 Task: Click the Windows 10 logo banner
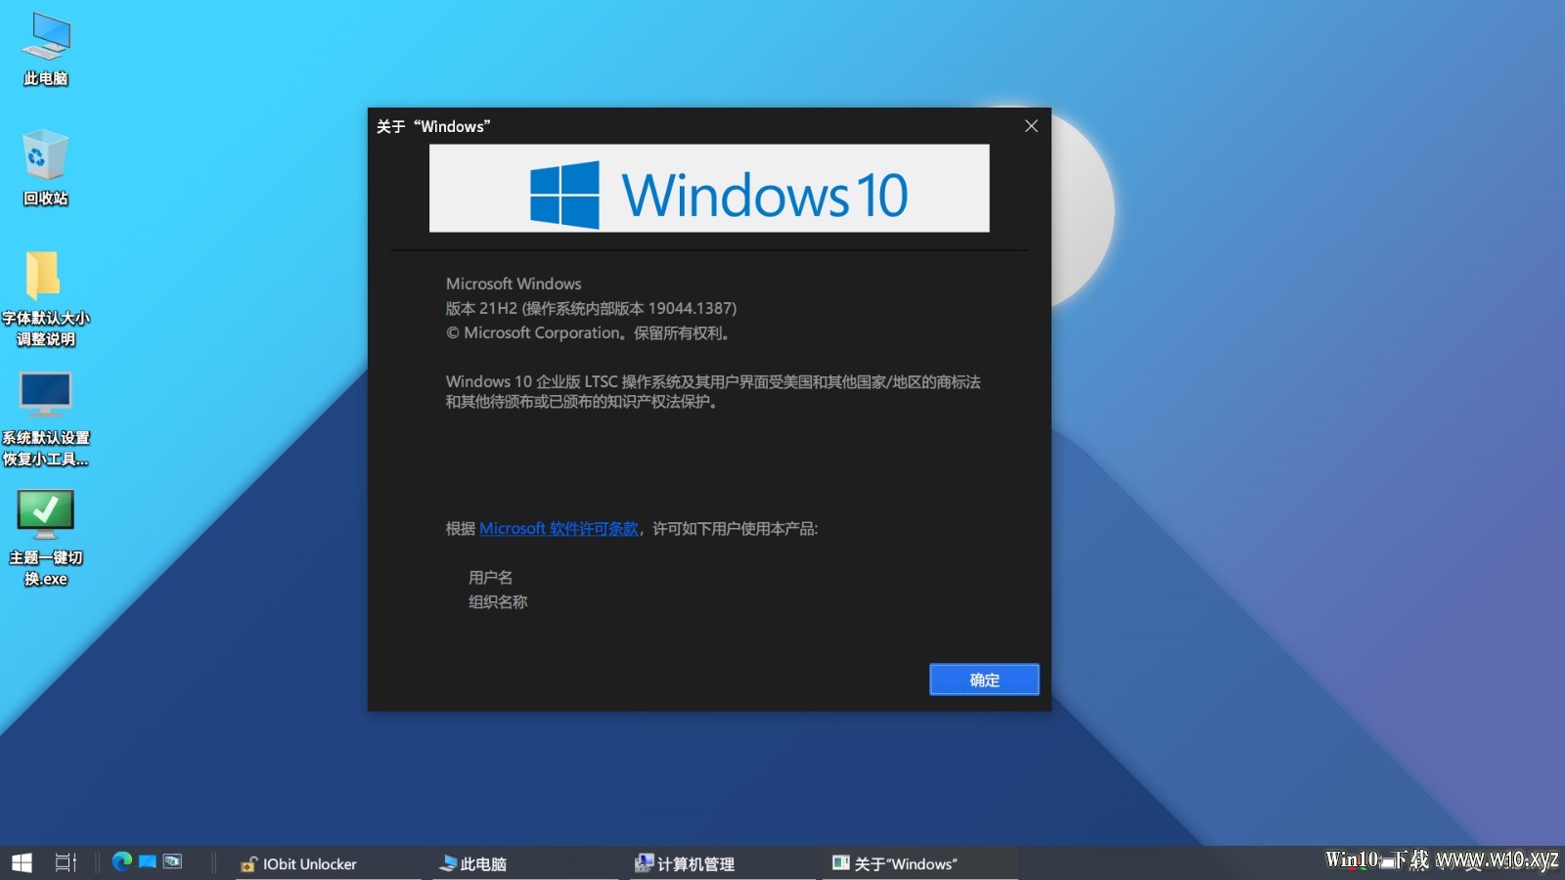pyautogui.click(x=709, y=189)
